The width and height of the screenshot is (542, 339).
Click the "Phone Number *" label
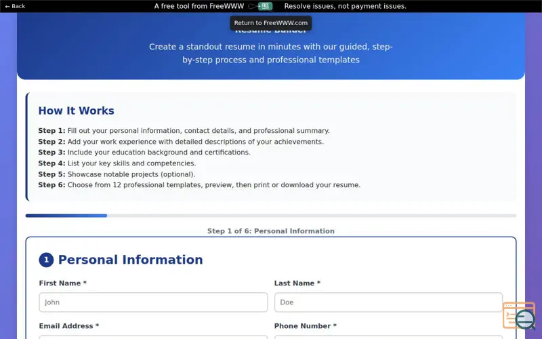306,326
